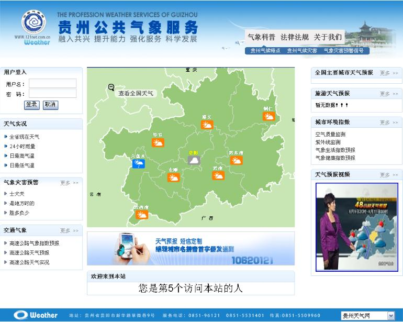Click 更多 in 全国主要城市天气预报 panel
This screenshot has width=403, height=322.
coord(389,73)
